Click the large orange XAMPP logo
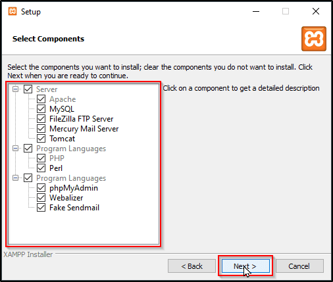Viewport: 333px width, 282px height. click(314, 39)
